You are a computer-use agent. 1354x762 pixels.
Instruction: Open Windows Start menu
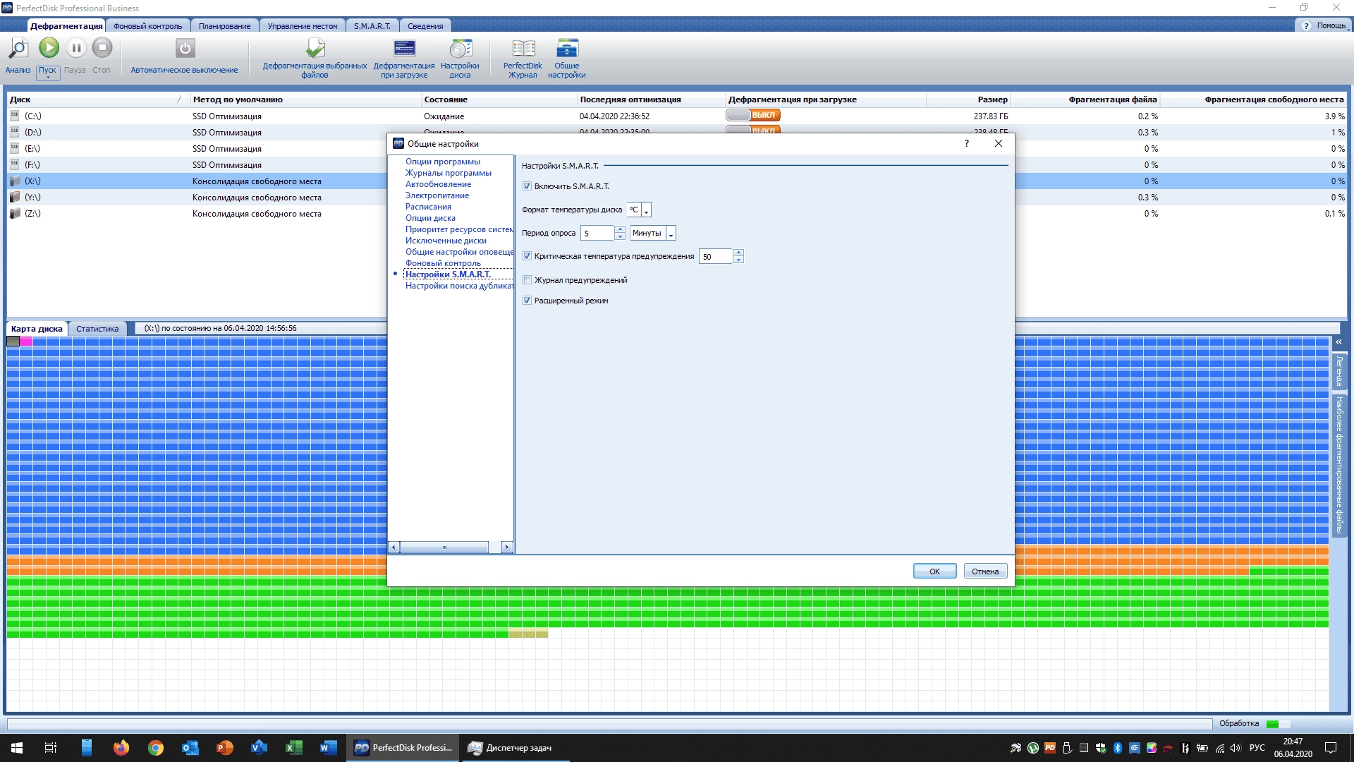pyautogui.click(x=17, y=747)
